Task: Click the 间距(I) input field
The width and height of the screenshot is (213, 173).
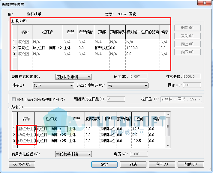Action: click(192, 85)
